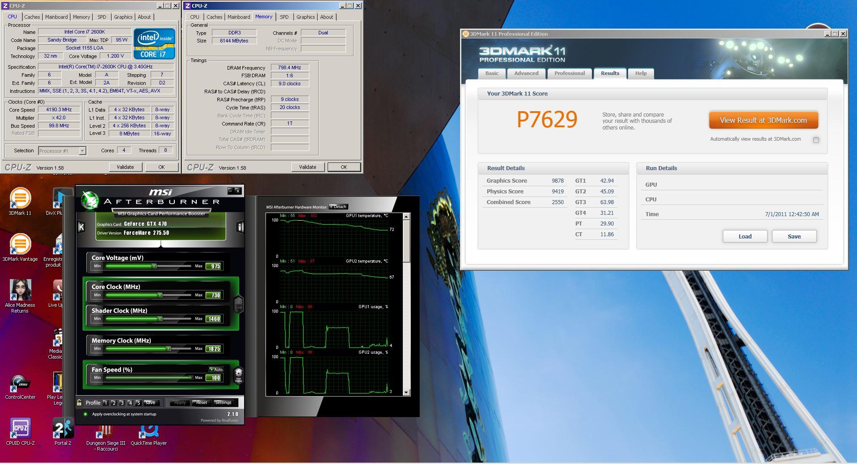This screenshot has width=857, height=464.
Task: Click the Load button in Run Details
Action: pyautogui.click(x=745, y=236)
